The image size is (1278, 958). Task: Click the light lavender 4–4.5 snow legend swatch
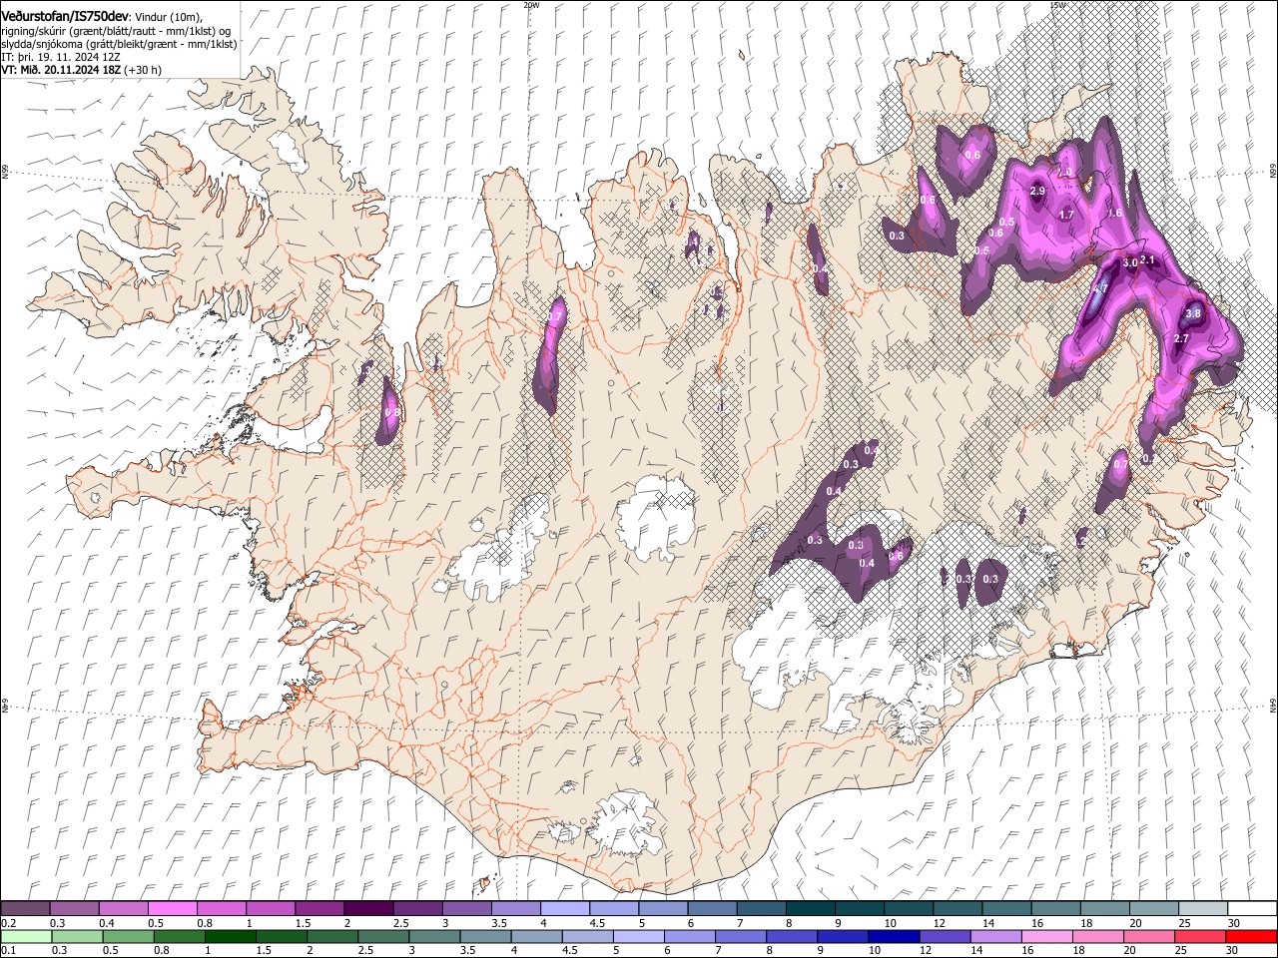point(565,909)
